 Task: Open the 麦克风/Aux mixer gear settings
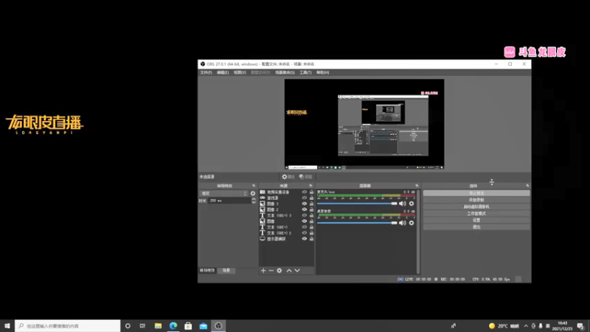(412, 204)
